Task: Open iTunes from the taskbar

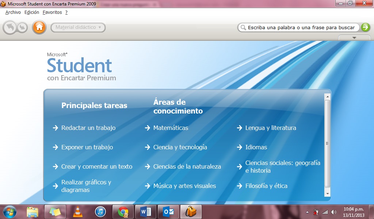Action: pos(100,212)
